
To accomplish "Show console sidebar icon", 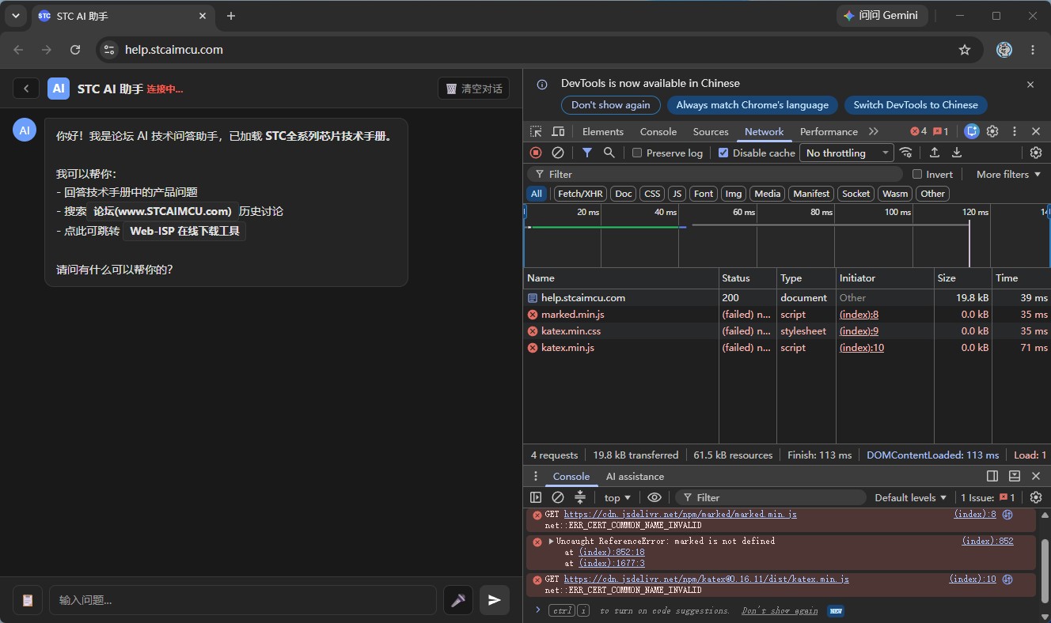I will click(536, 497).
